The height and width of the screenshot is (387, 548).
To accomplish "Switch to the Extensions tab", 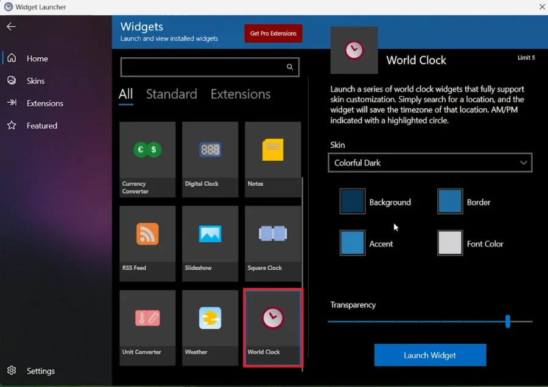I will [241, 94].
